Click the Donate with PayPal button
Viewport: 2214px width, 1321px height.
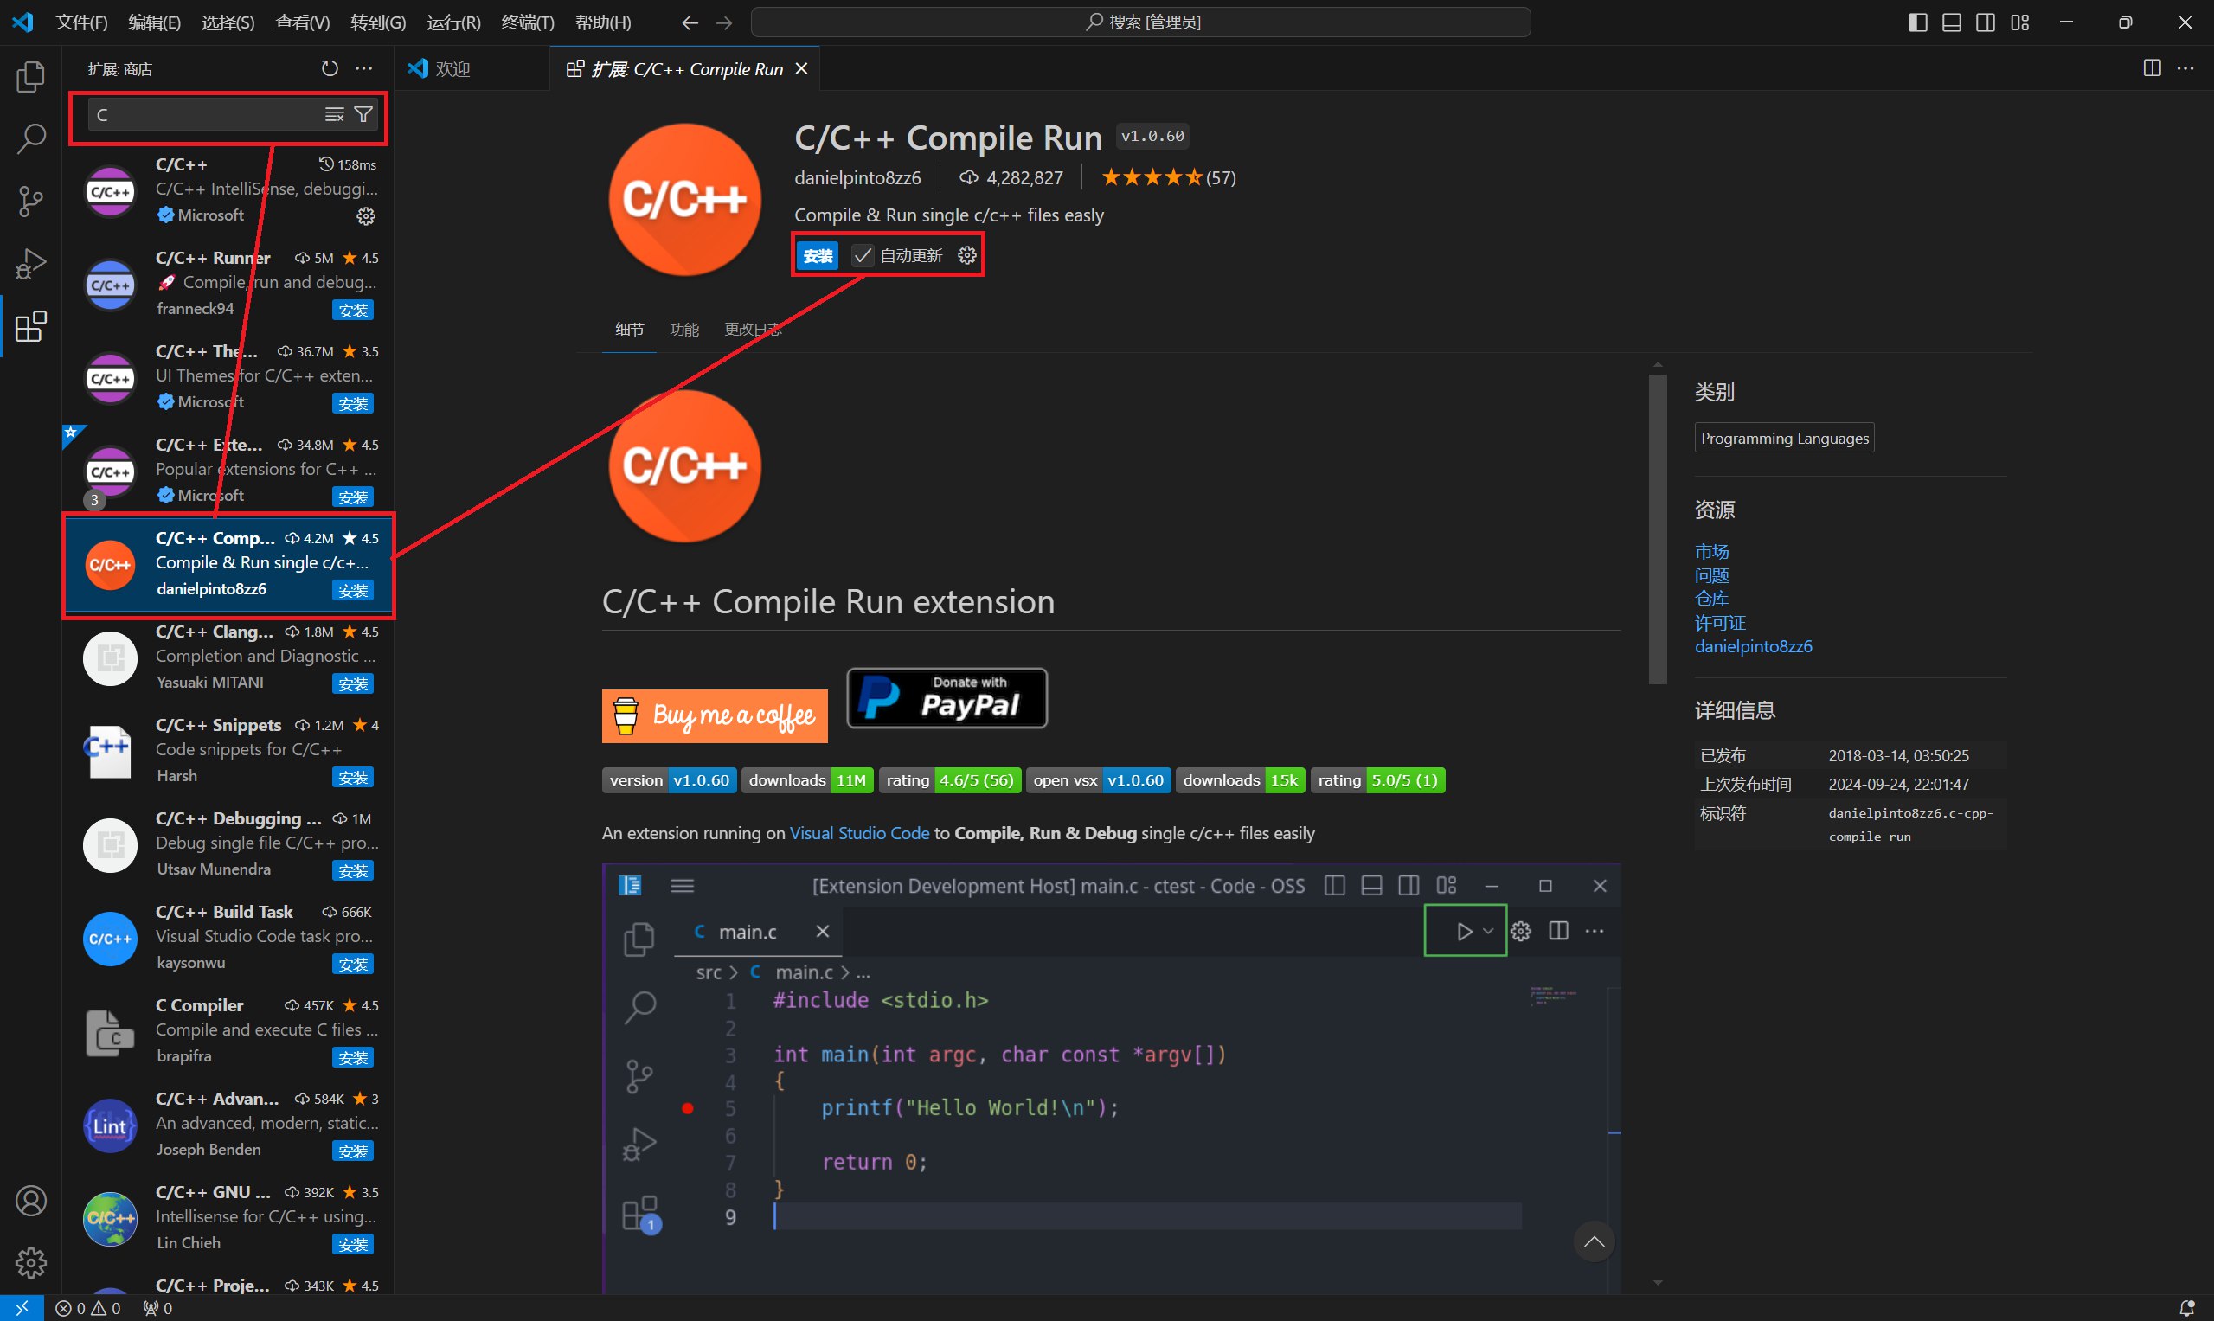coord(947,698)
